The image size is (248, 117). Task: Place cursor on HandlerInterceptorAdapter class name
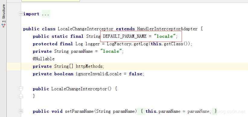167,29
